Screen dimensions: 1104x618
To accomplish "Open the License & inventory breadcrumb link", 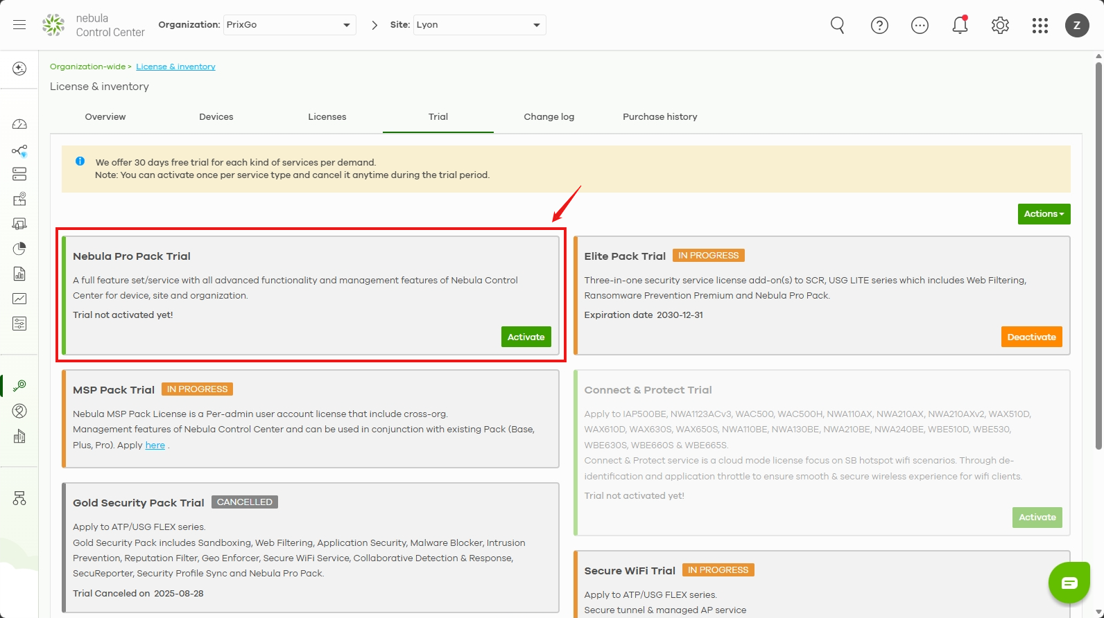I will click(175, 67).
